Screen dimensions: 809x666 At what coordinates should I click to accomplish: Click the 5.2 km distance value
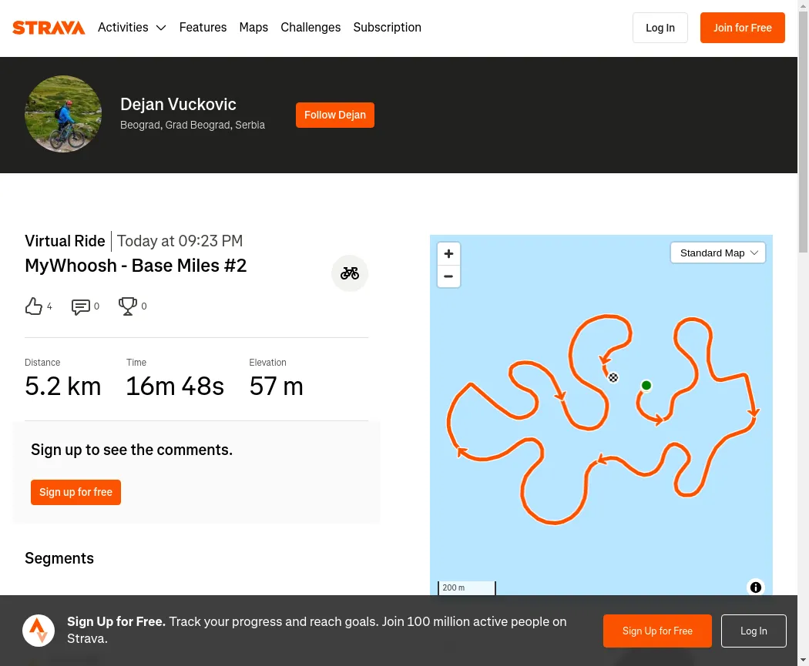click(63, 386)
